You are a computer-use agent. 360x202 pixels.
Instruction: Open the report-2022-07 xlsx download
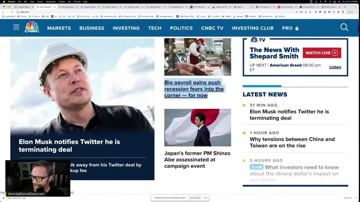coord(17,198)
